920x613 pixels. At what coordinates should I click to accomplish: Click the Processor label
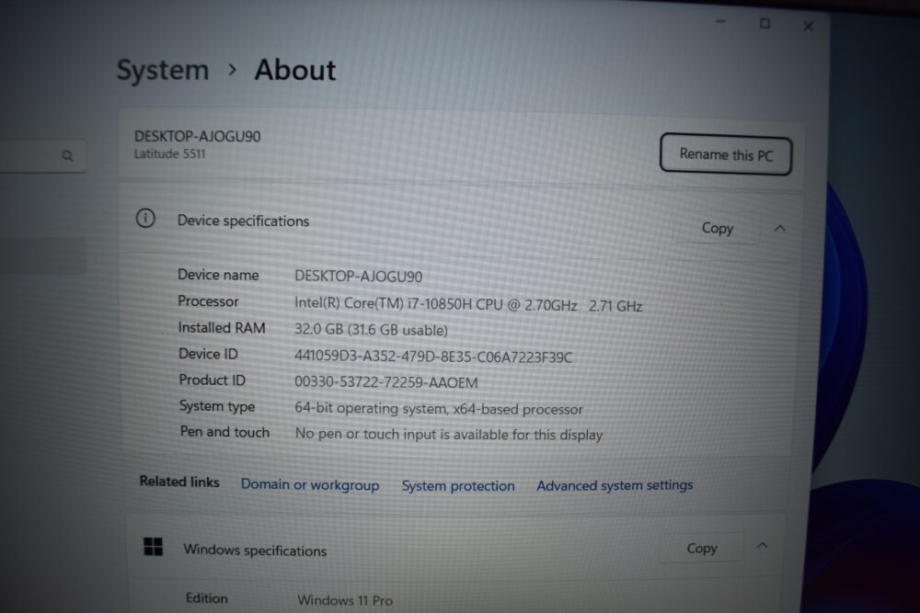pyautogui.click(x=208, y=301)
